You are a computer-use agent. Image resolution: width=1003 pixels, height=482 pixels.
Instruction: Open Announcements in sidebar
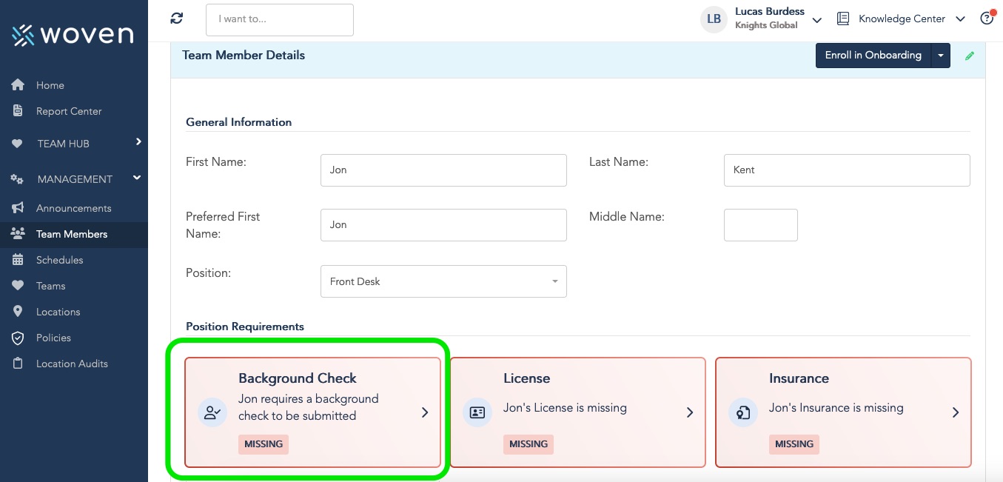point(74,208)
